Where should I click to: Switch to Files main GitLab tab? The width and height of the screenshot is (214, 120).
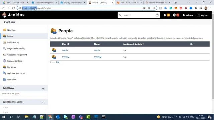129,3
